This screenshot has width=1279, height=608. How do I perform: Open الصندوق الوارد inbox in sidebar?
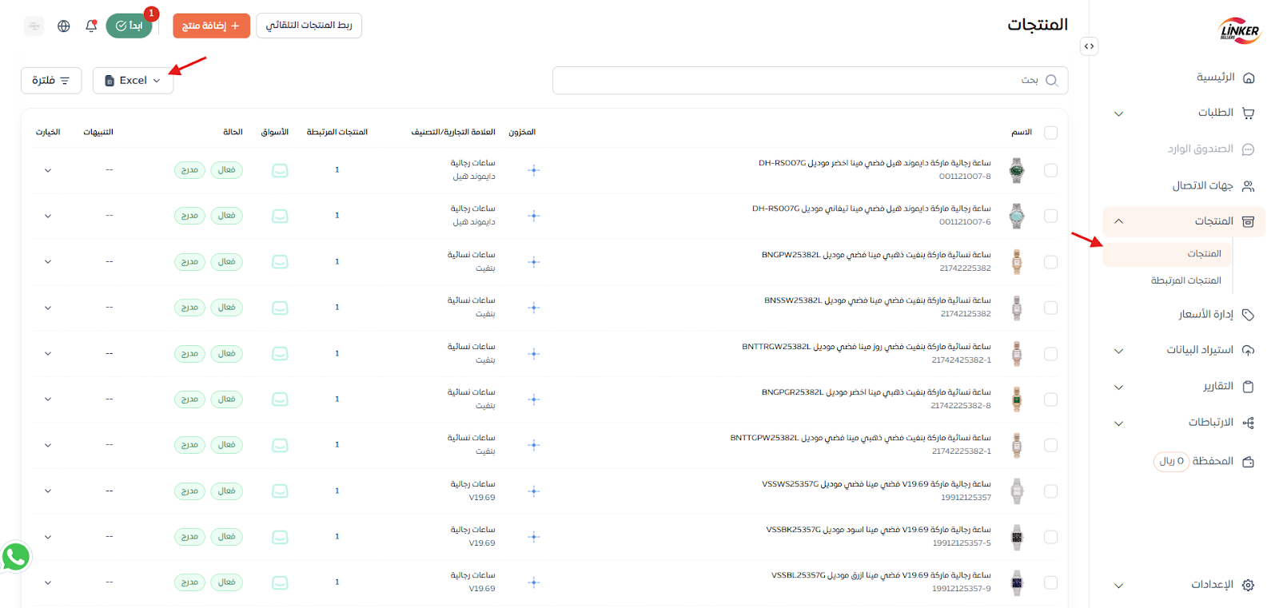pyautogui.click(x=1210, y=149)
